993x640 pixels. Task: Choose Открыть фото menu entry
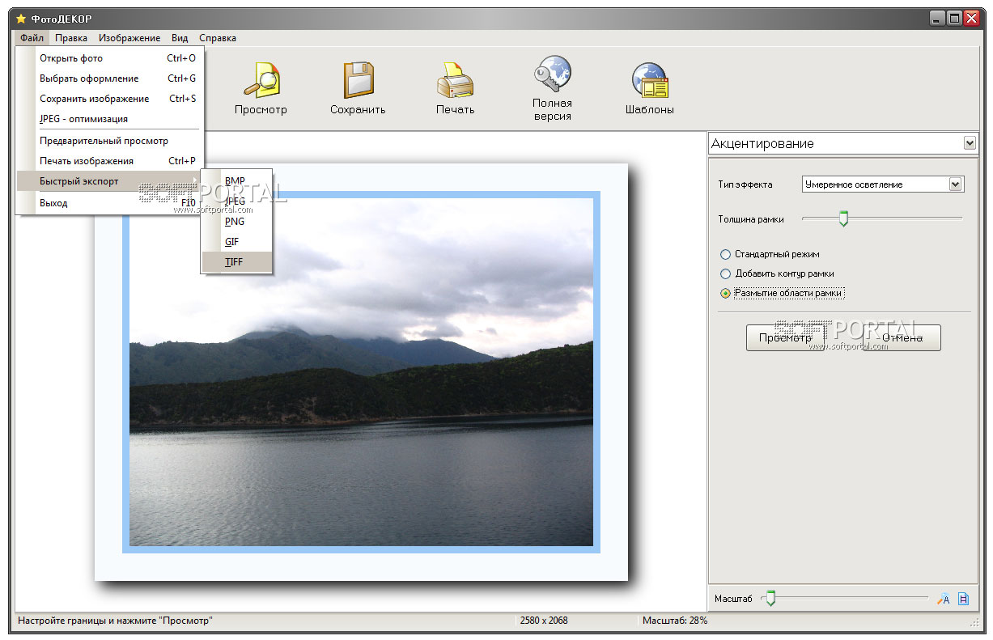[109, 58]
